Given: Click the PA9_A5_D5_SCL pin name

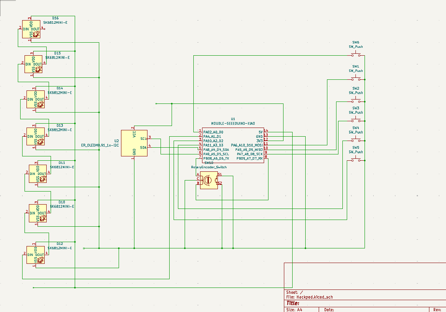Looking at the screenshot, I should tap(216, 154).
